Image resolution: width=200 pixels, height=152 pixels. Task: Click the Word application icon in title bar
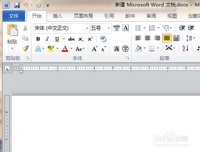click(x=6, y=5)
